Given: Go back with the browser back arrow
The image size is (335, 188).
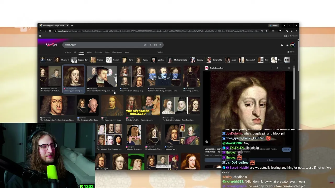Looking at the screenshot, I should pos(40,31).
